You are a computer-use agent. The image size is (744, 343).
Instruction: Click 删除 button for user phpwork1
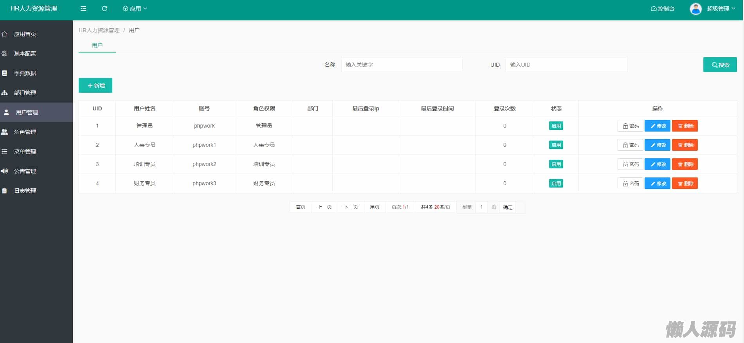click(x=685, y=145)
